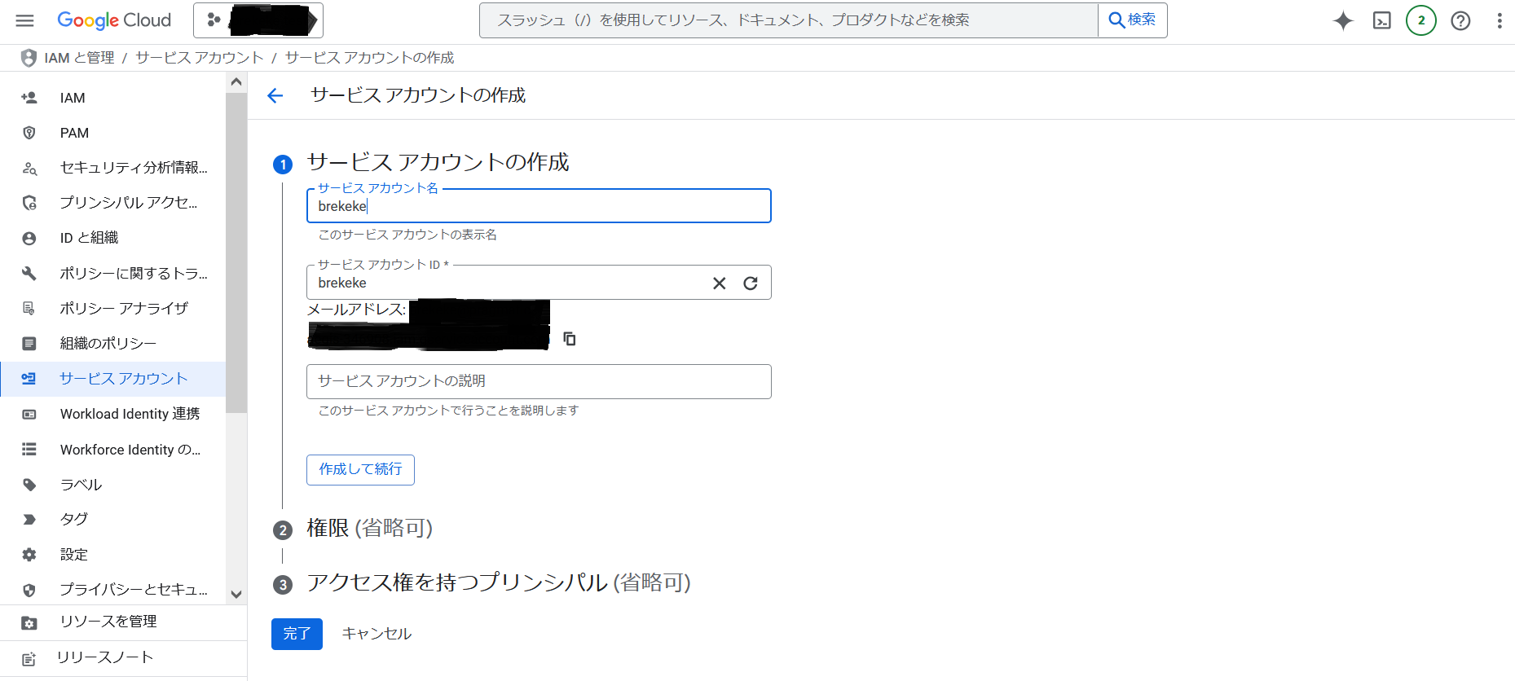Open the help question mark icon
This screenshot has width=1515, height=681.
click(1460, 20)
